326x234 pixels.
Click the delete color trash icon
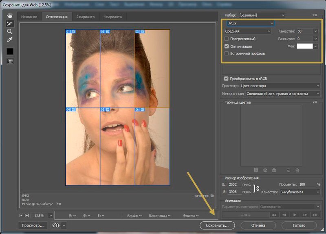point(297,170)
